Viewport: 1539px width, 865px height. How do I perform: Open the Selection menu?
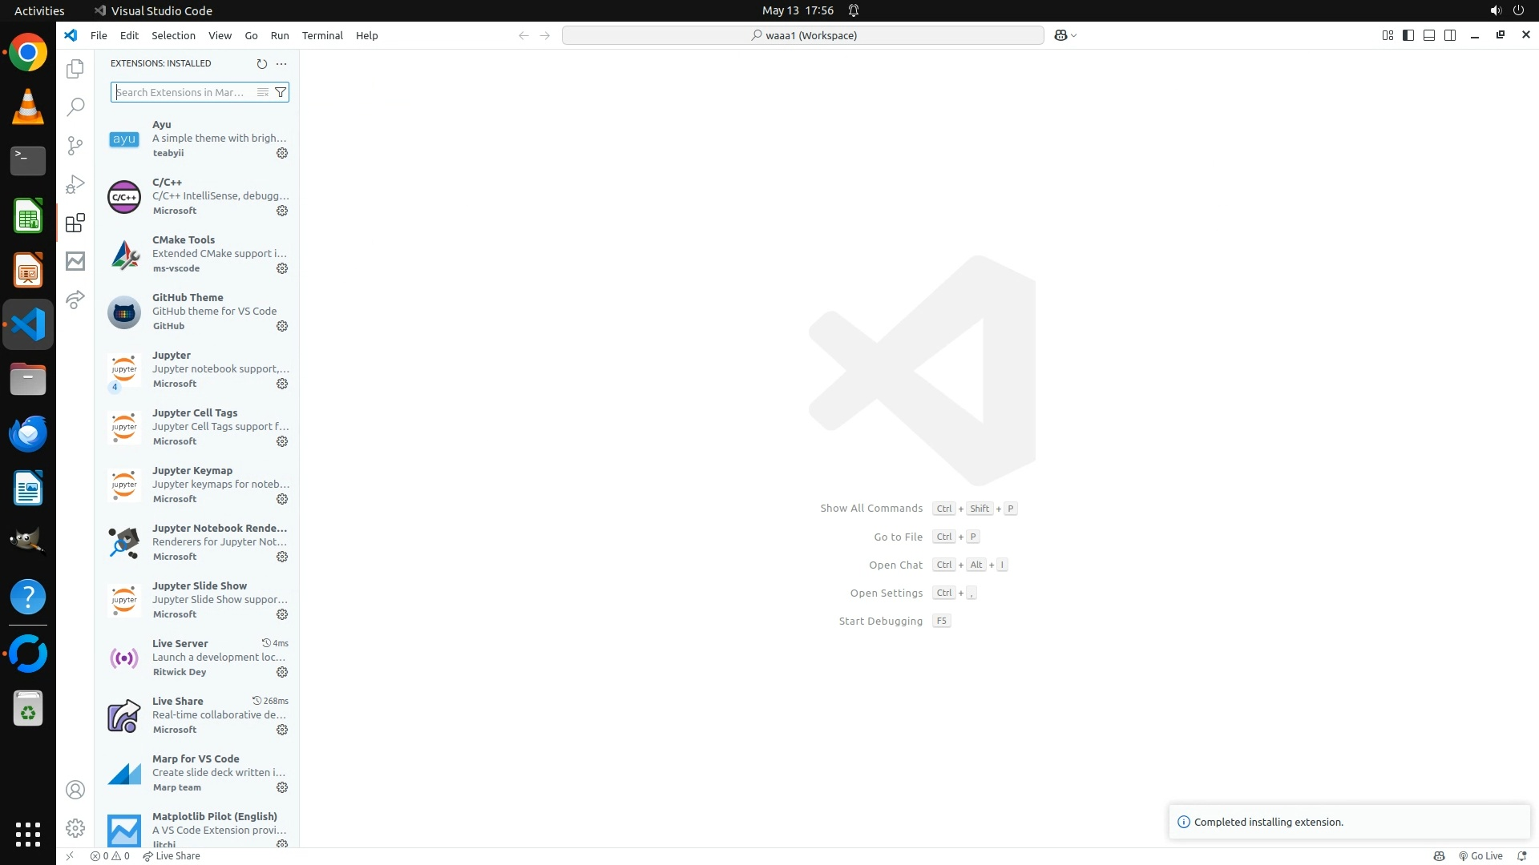[x=173, y=35]
